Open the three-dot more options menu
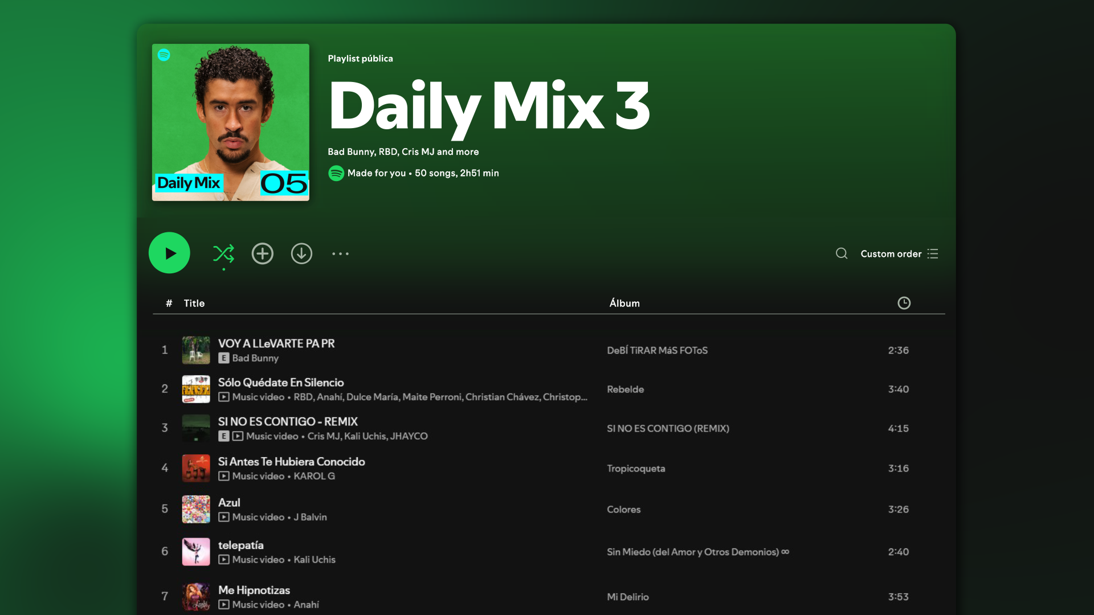Screen dimensions: 1094x615 [x=340, y=253]
